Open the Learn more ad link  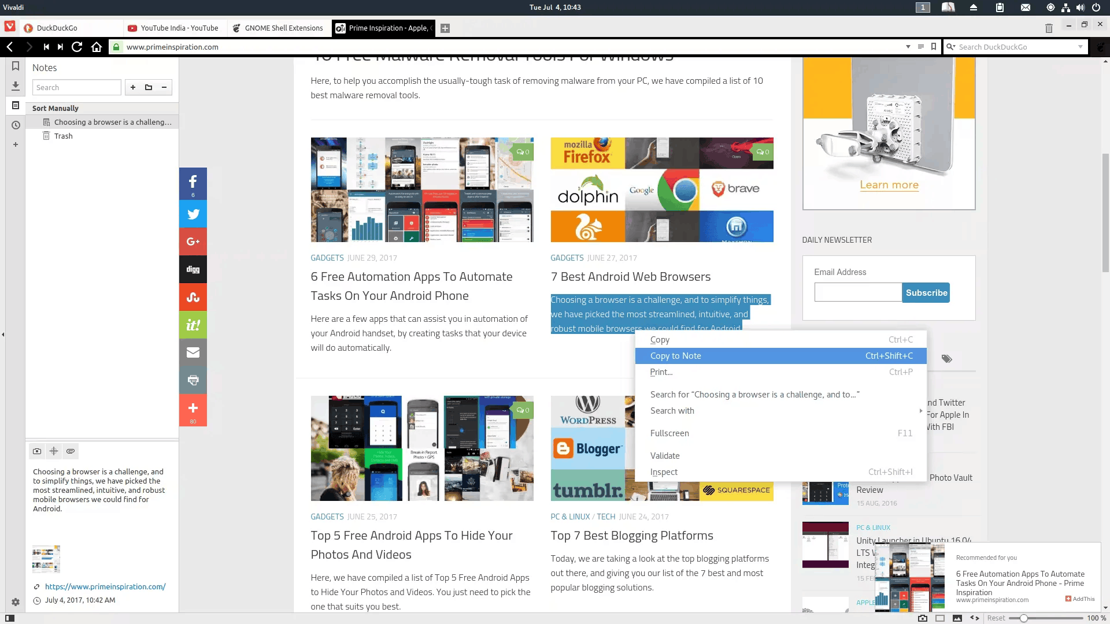(x=889, y=185)
